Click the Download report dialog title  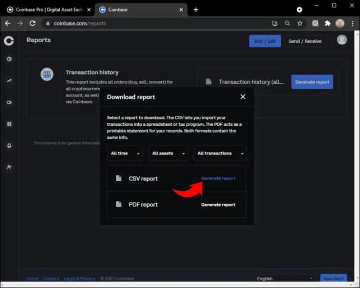(x=131, y=97)
